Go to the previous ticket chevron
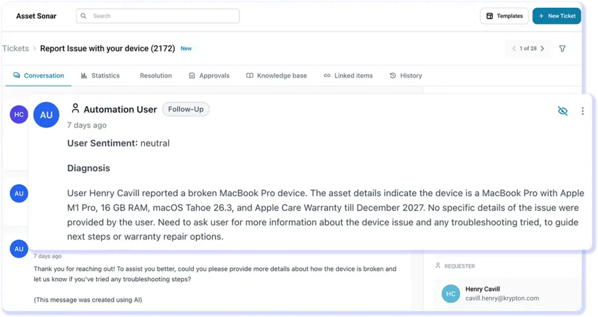The height and width of the screenshot is (317, 598). tap(514, 48)
